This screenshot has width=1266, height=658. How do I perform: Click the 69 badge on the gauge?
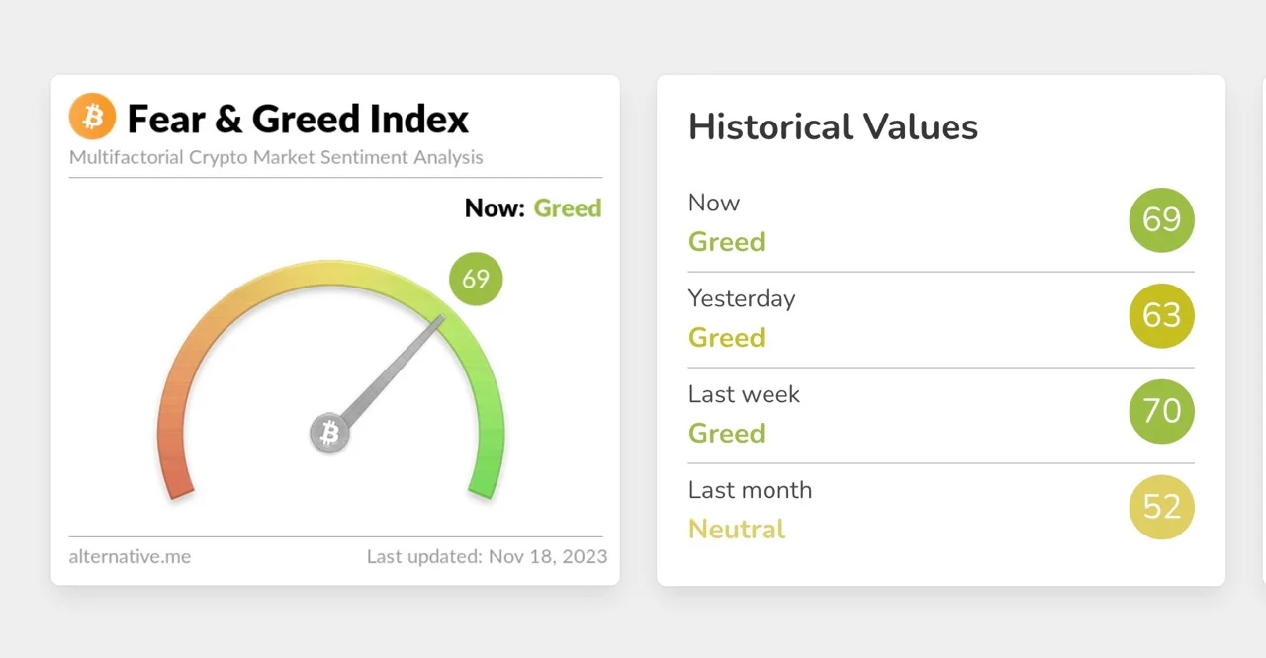coord(476,279)
